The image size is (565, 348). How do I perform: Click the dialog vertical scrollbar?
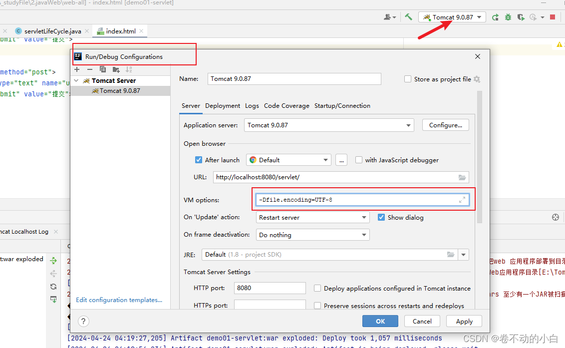[479, 157]
